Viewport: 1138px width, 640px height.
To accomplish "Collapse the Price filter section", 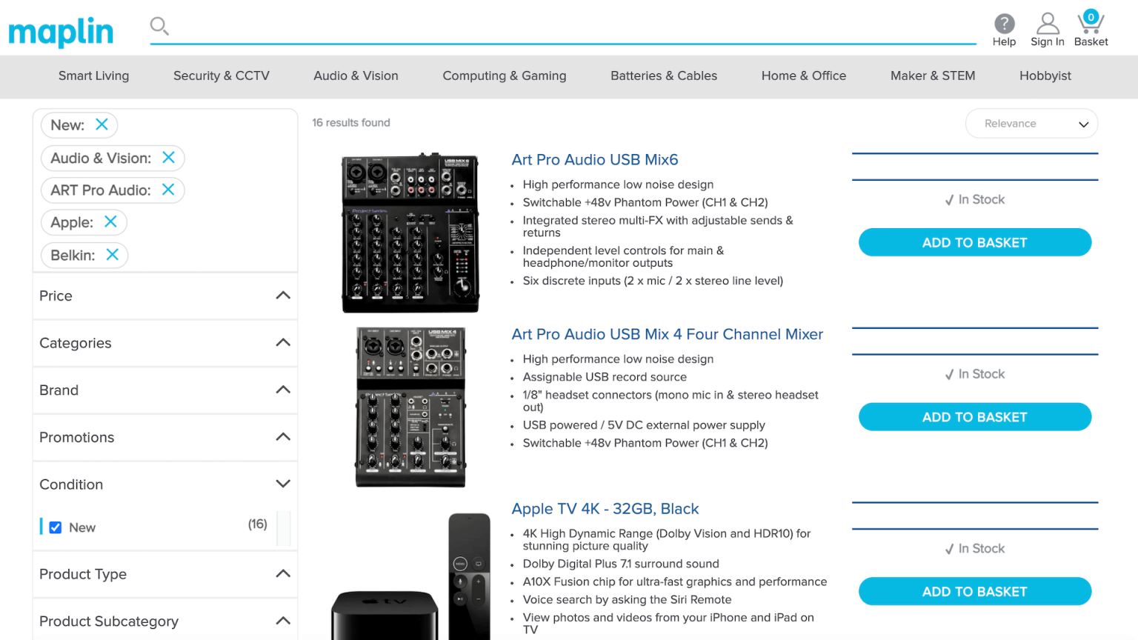I will tap(282, 295).
